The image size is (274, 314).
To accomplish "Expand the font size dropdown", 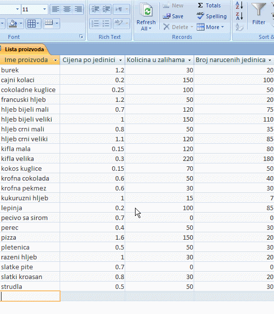I will tap(44, 9).
